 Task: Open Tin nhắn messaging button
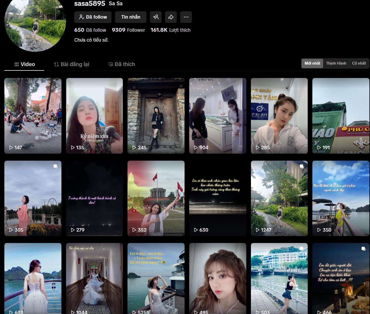(x=131, y=17)
